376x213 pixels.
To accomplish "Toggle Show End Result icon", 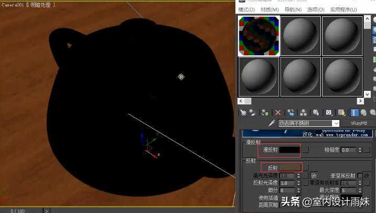I will [355, 112].
